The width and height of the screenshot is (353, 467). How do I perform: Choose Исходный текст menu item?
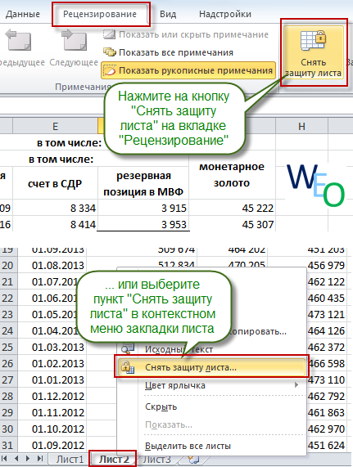click(x=211, y=349)
